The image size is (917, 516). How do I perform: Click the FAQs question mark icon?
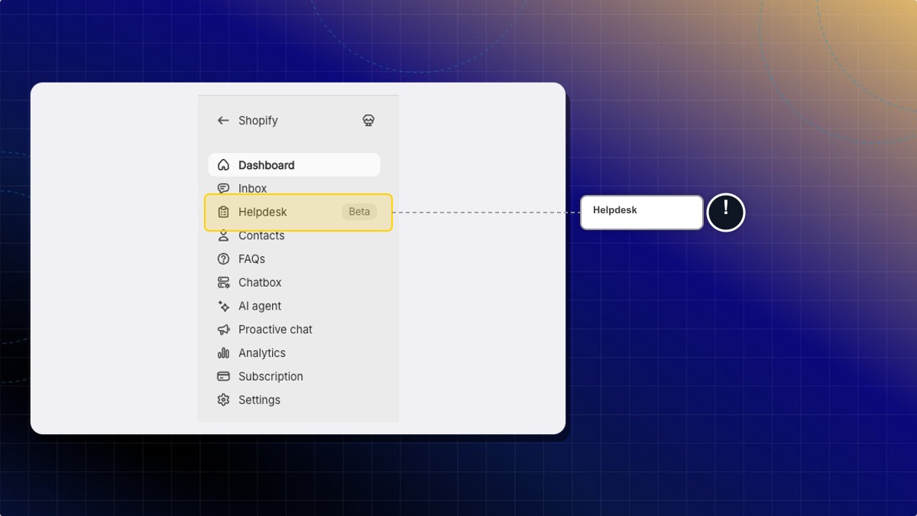tap(223, 259)
